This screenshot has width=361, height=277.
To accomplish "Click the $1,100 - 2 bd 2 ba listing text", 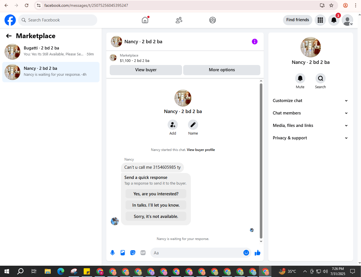I will (135, 60).
